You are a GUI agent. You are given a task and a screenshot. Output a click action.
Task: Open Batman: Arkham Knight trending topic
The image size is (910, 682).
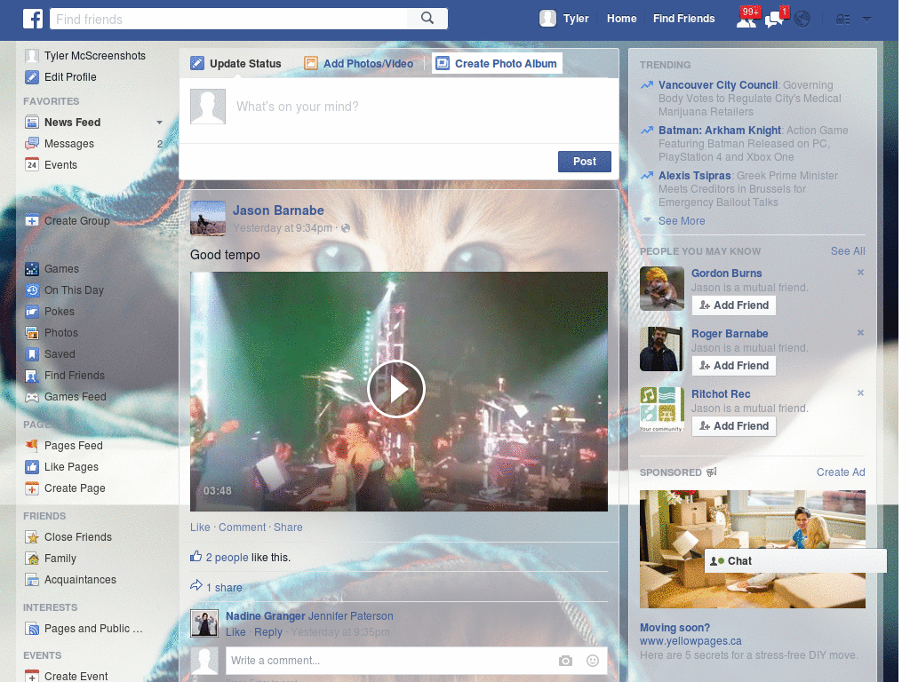(x=720, y=131)
